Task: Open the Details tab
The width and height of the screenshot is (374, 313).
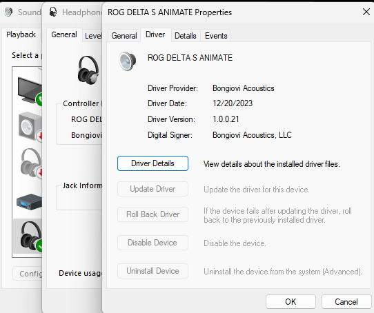Action: click(x=186, y=36)
